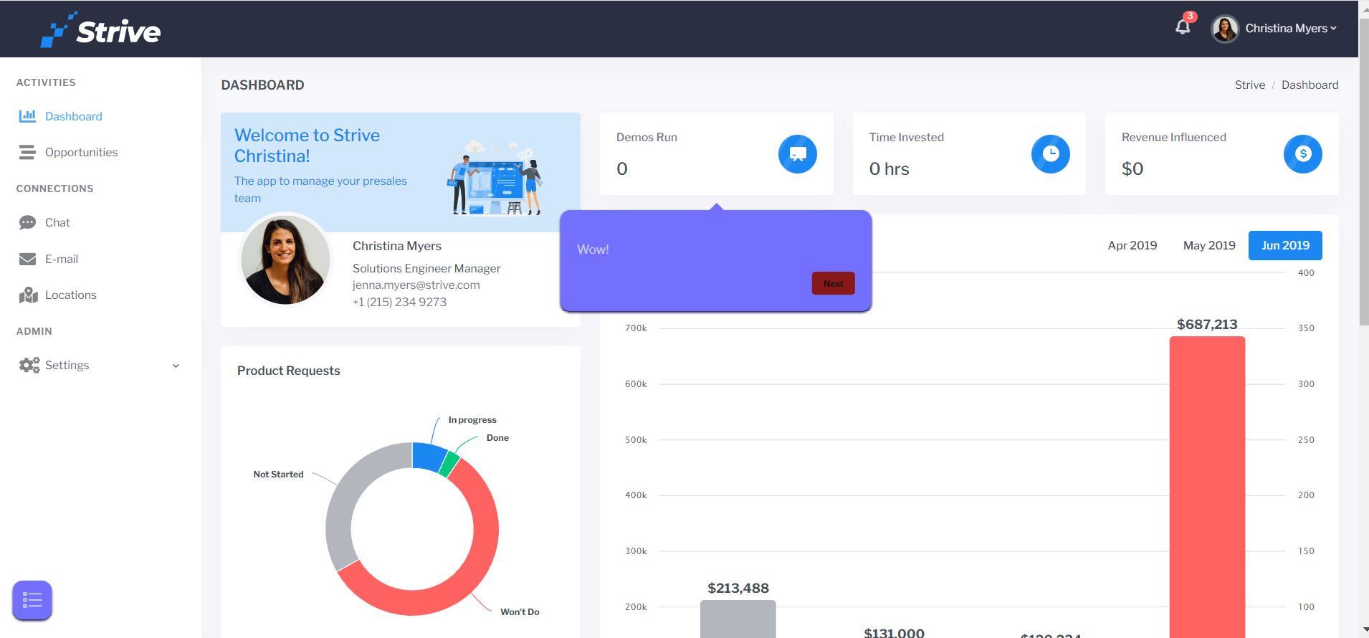The height and width of the screenshot is (638, 1369).
Task: Click the gray $213,488 bar in the chart
Action: pyautogui.click(x=738, y=619)
